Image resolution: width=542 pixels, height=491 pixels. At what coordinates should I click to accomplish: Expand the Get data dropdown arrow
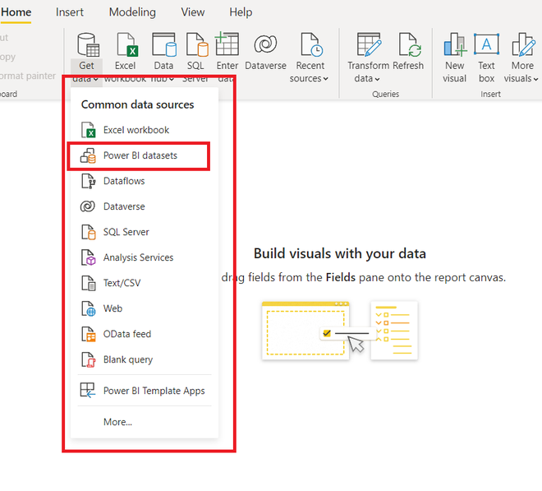tap(96, 79)
